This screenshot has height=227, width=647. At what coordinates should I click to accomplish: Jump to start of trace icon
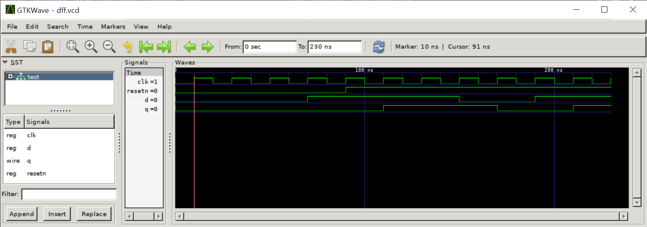[146, 47]
